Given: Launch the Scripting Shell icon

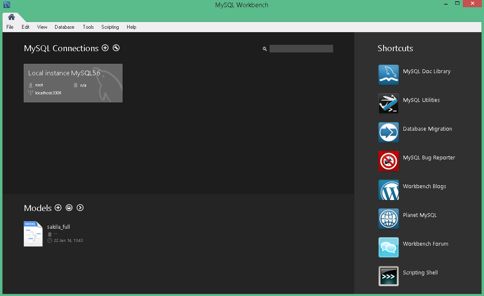Looking at the screenshot, I should tap(388, 276).
